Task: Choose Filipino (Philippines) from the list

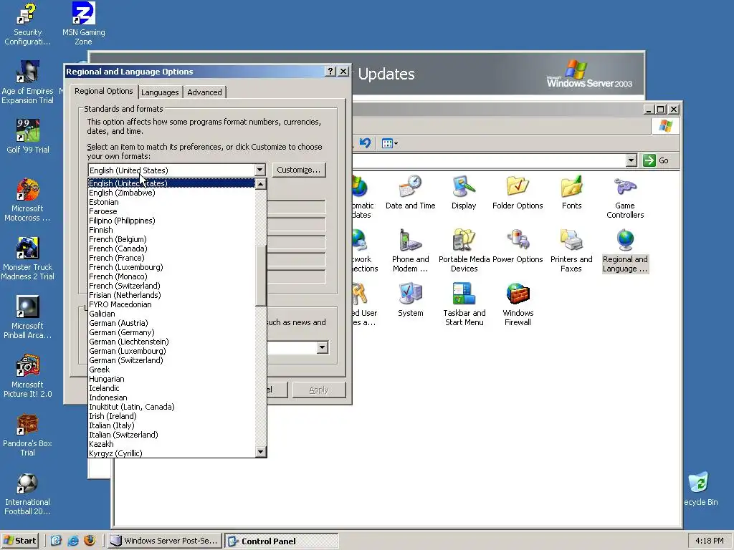Action: click(171, 221)
